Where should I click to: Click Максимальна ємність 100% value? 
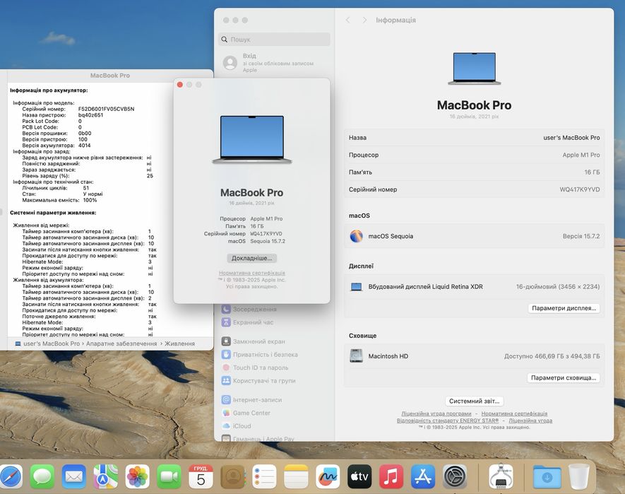(90, 200)
